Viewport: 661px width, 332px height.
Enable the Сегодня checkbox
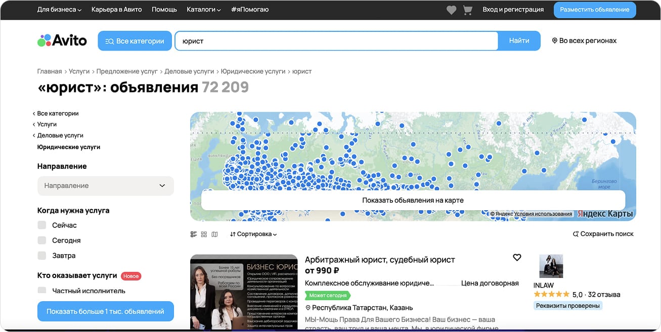[42, 241]
